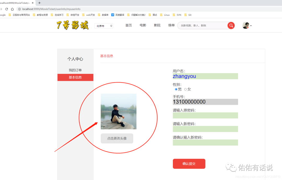
Task: Click the browser address bar URL
Action: (x=51, y=9)
